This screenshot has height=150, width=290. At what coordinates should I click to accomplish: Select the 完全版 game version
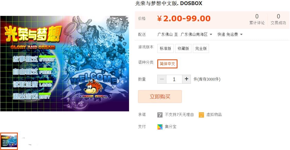pyautogui.click(x=201, y=49)
